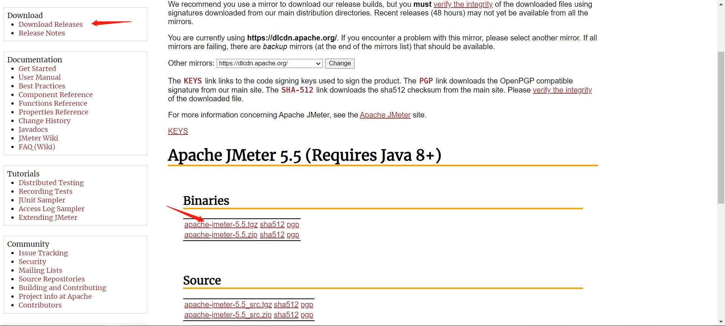The image size is (725, 326).
Task: Open the Component Reference link
Action: [x=56, y=95]
